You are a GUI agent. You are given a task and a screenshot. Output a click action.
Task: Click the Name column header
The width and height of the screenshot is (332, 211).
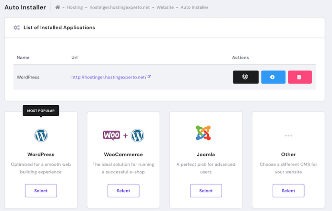(x=23, y=57)
